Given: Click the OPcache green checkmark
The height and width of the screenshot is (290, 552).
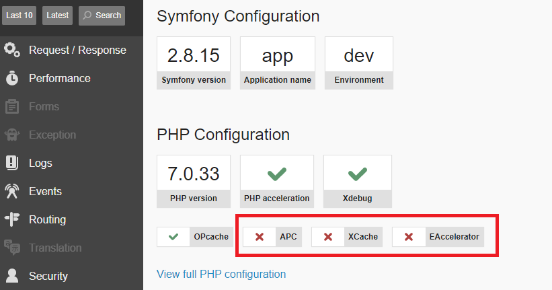Looking at the screenshot, I should (173, 237).
